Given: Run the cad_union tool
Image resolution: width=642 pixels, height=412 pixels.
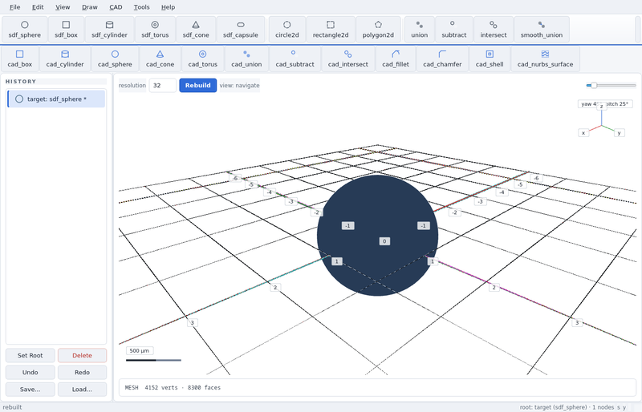Looking at the screenshot, I should 246,59.
